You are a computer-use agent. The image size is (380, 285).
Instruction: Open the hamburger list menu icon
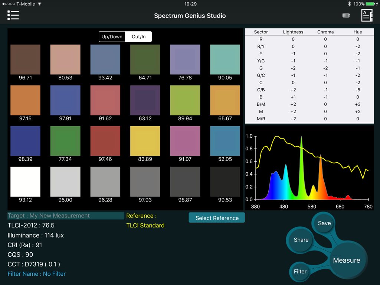(x=13, y=15)
